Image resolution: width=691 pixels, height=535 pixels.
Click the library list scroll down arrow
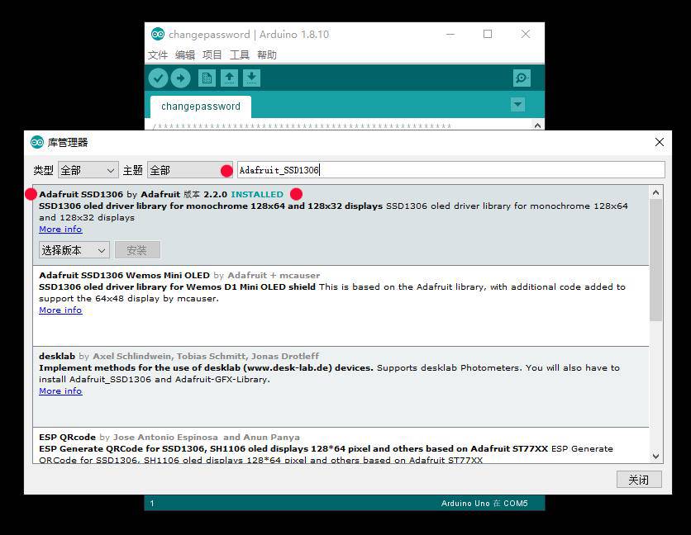pos(655,457)
